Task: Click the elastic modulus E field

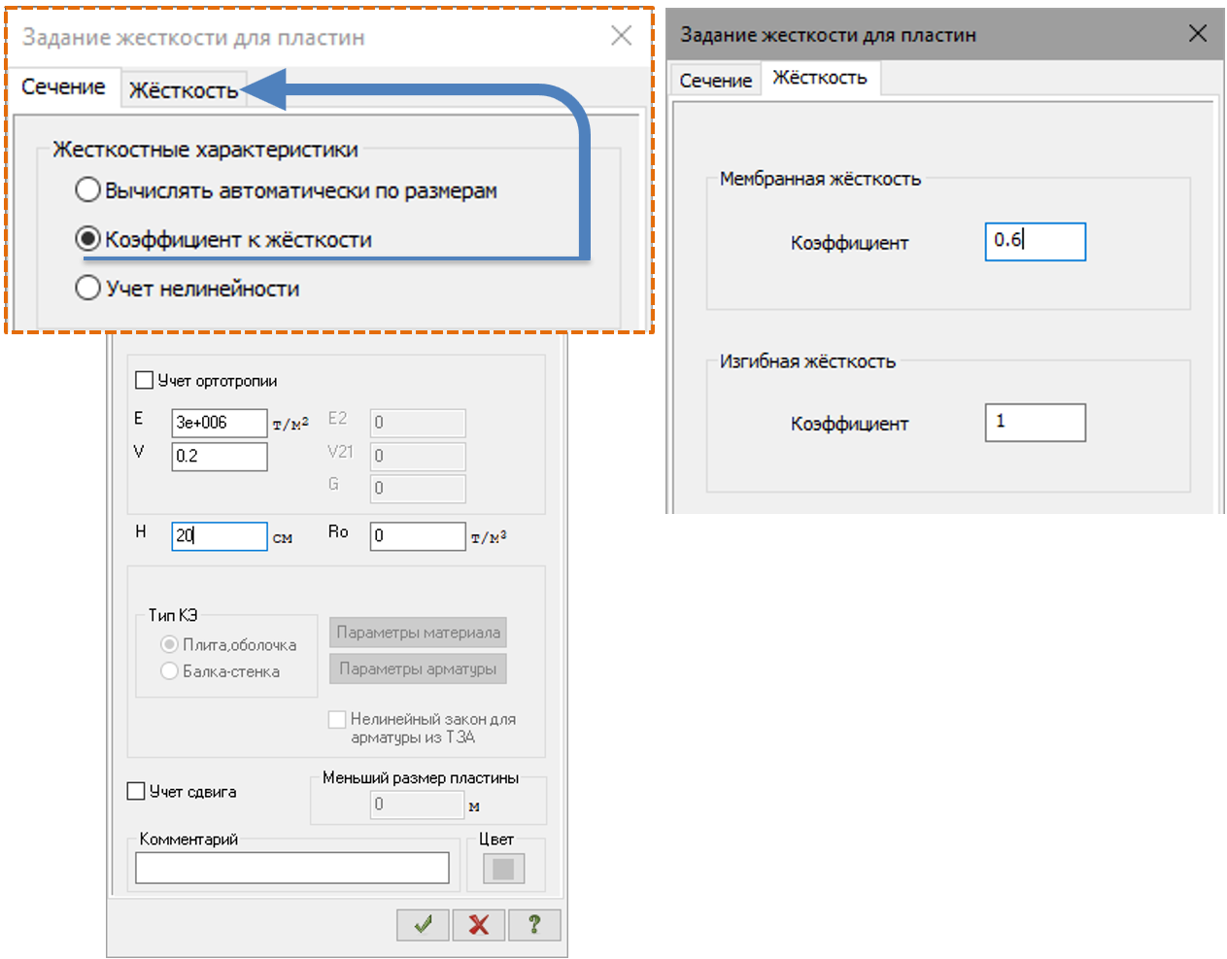Action: pyautogui.click(x=219, y=423)
